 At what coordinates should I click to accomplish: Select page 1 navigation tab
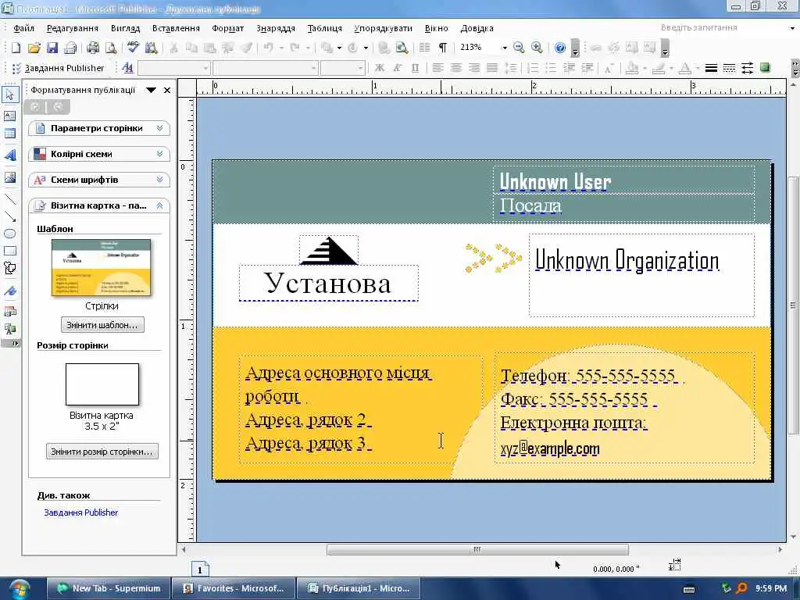point(200,570)
